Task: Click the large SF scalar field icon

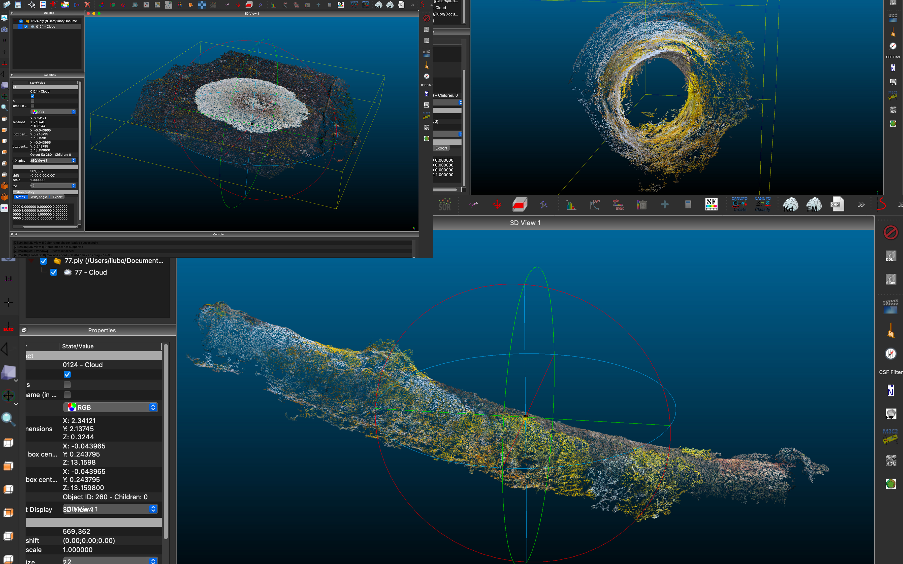Action: (x=711, y=204)
